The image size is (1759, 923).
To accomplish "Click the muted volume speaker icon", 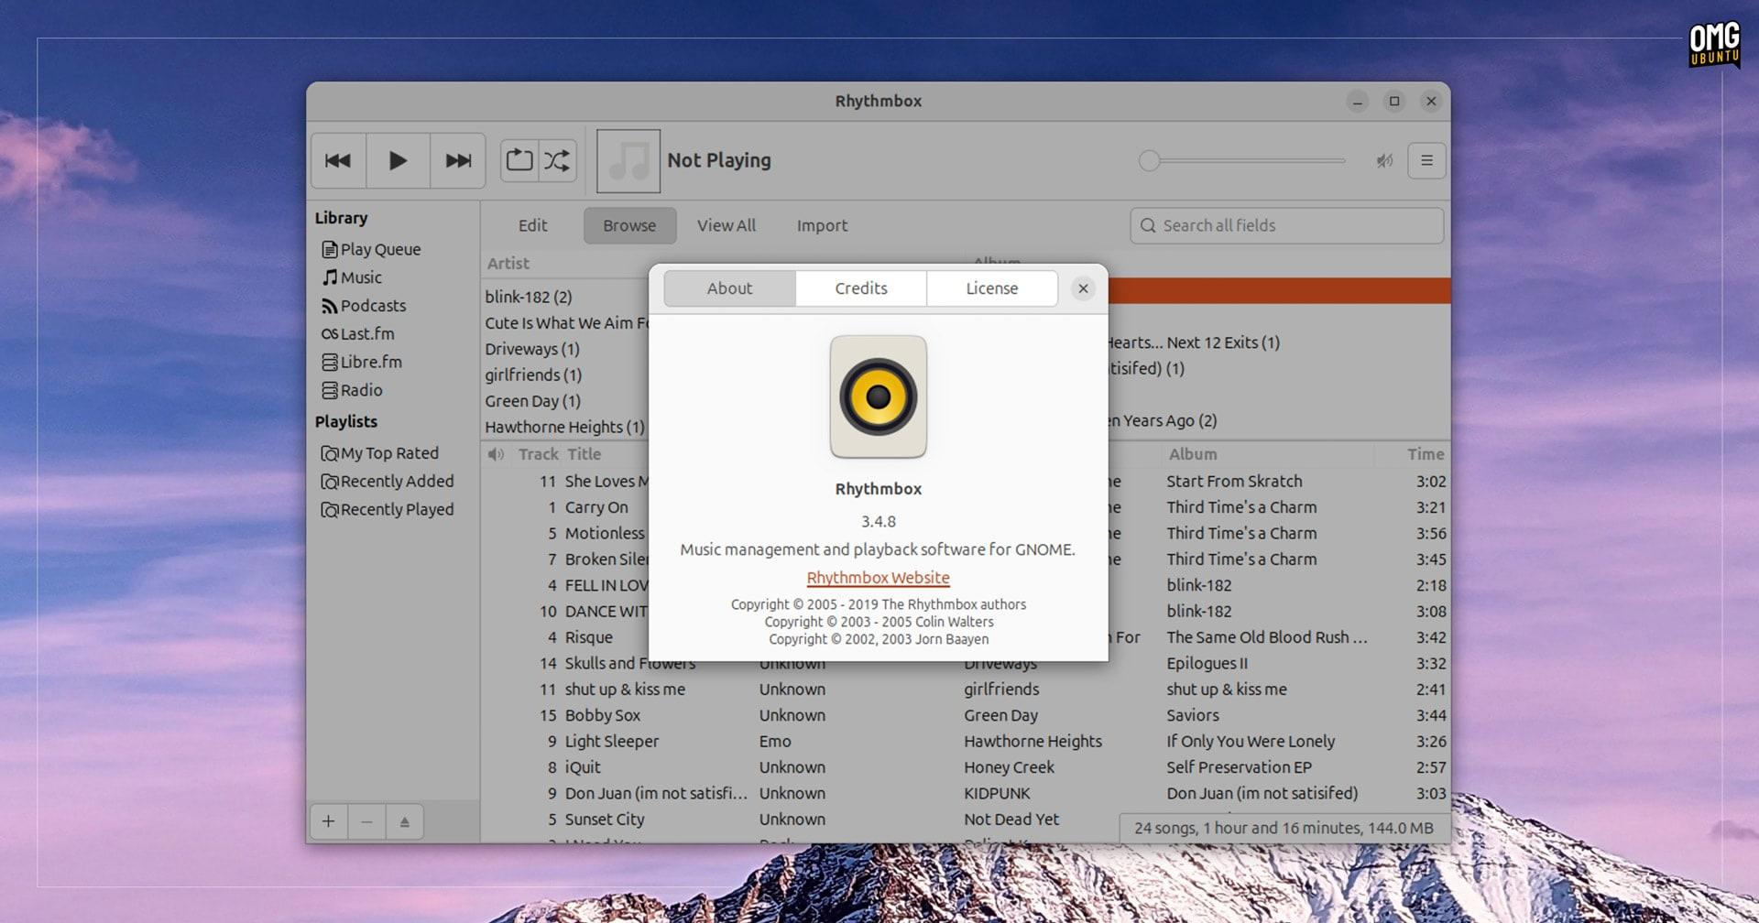I will (1384, 161).
